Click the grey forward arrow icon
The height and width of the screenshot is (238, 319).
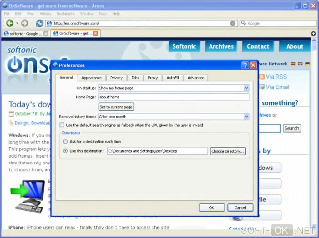tap(25, 23)
